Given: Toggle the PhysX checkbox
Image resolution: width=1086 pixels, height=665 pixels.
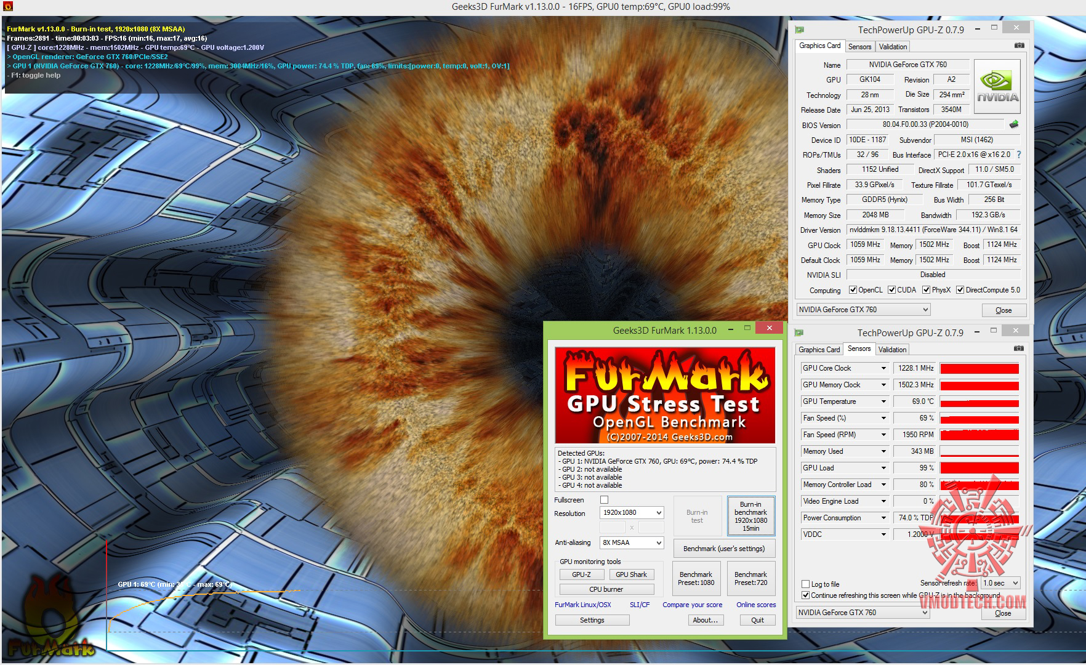Looking at the screenshot, I should (926, 290).
